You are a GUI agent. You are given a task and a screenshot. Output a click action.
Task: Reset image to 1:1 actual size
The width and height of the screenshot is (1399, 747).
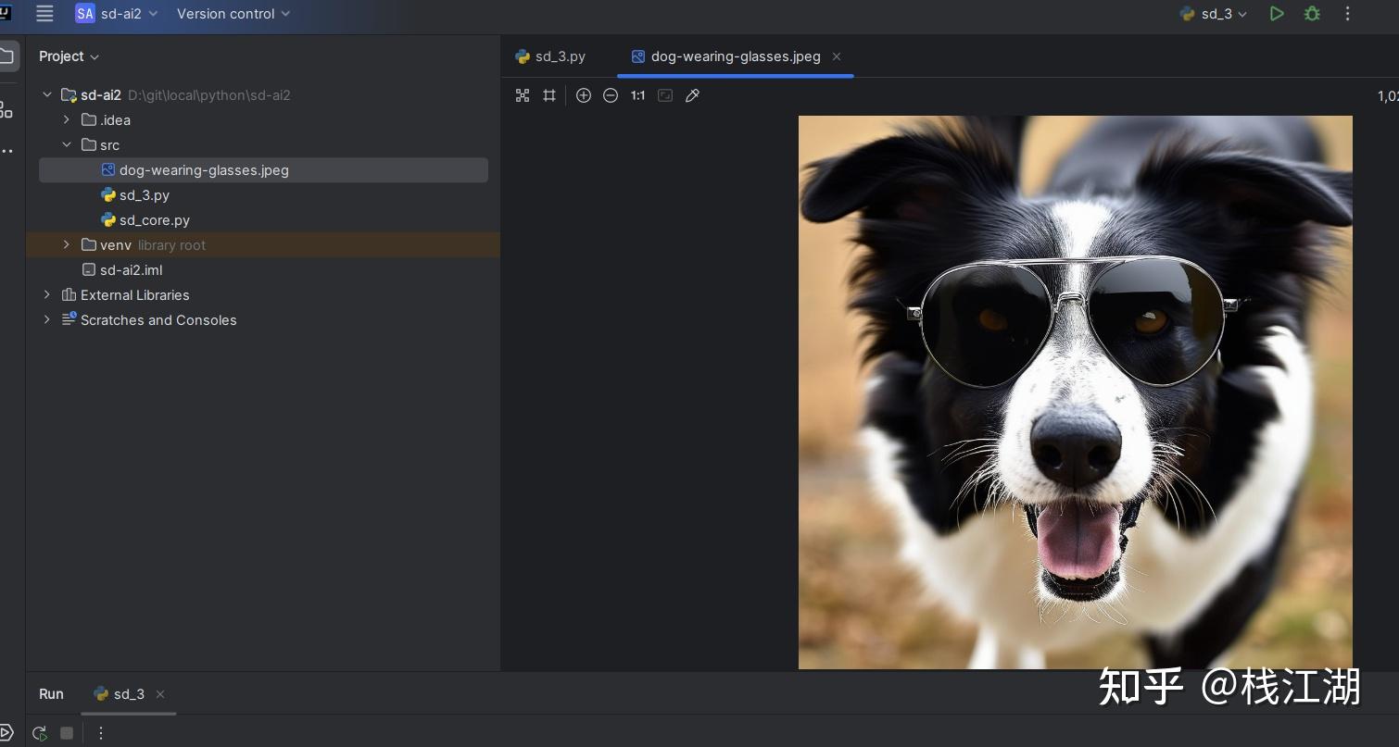(x=637, y=95)
